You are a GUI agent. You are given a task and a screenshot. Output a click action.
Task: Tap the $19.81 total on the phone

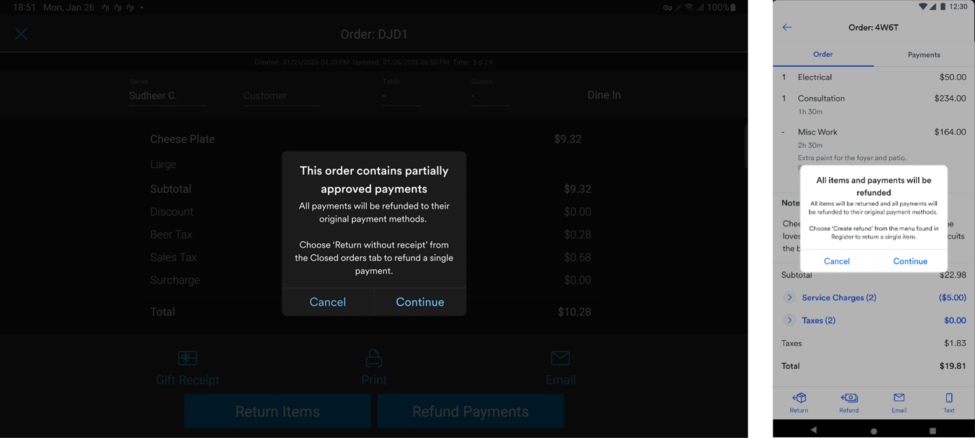(952, 366)
